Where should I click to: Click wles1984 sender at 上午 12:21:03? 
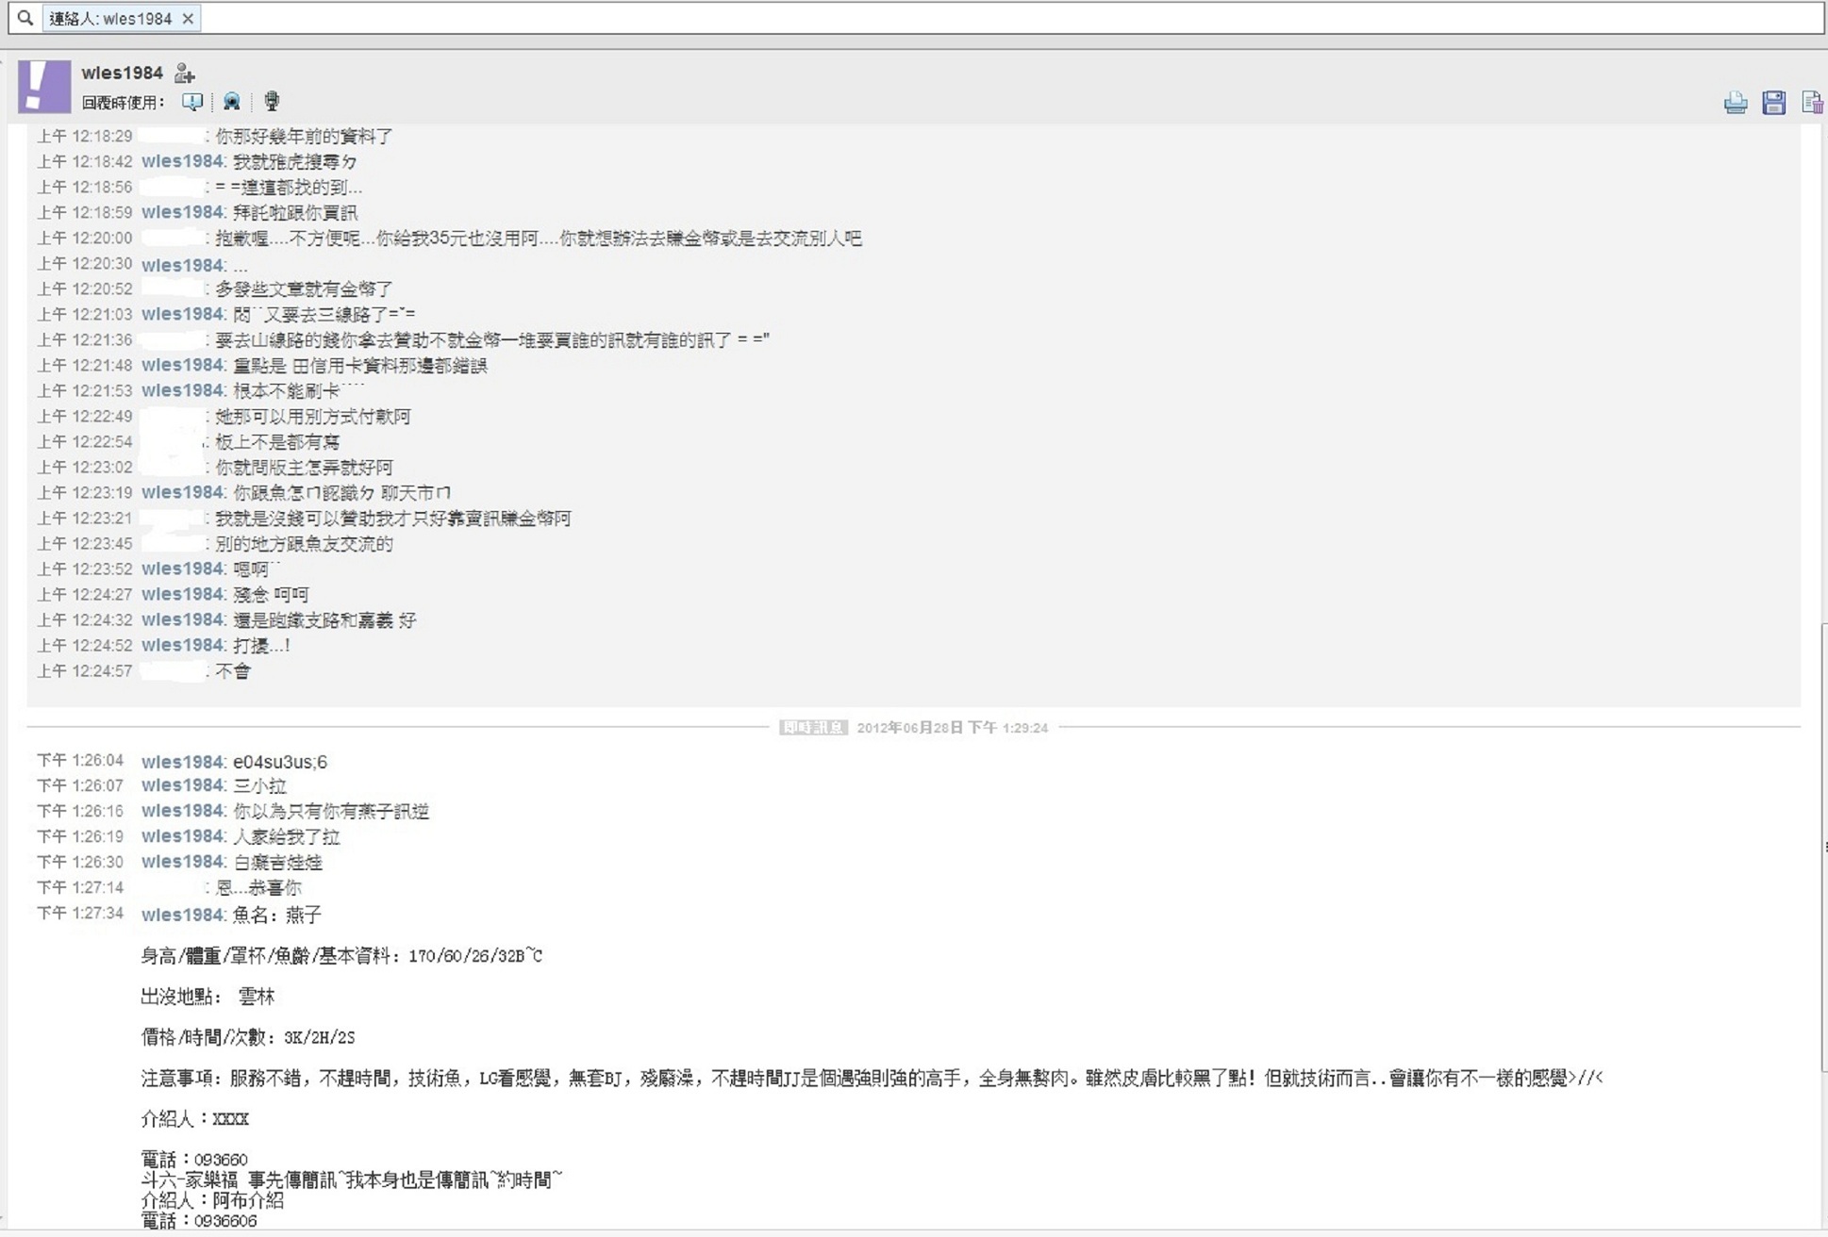click(x=182, y=314)
